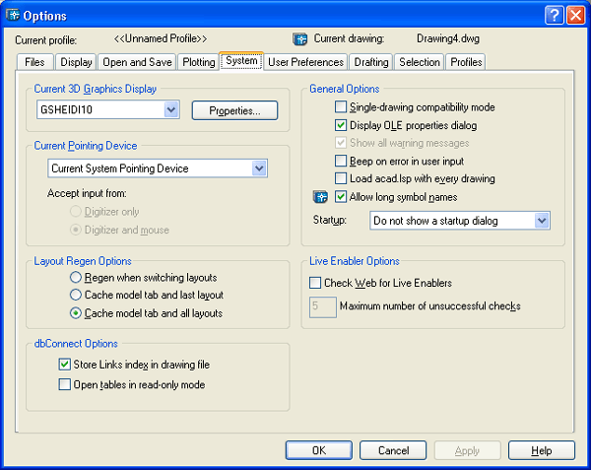Click the context help question mark button
This screenshot has height=470, width=591.
(x=554, y=15)
